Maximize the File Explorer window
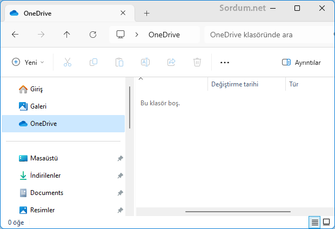 click(x=297, y=8)
